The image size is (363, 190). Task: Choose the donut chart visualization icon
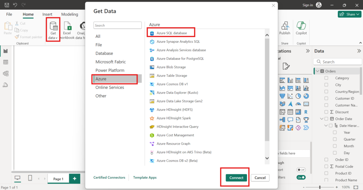point(306,96)
